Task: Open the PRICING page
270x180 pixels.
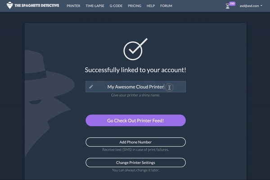Action: click(135, 6)
